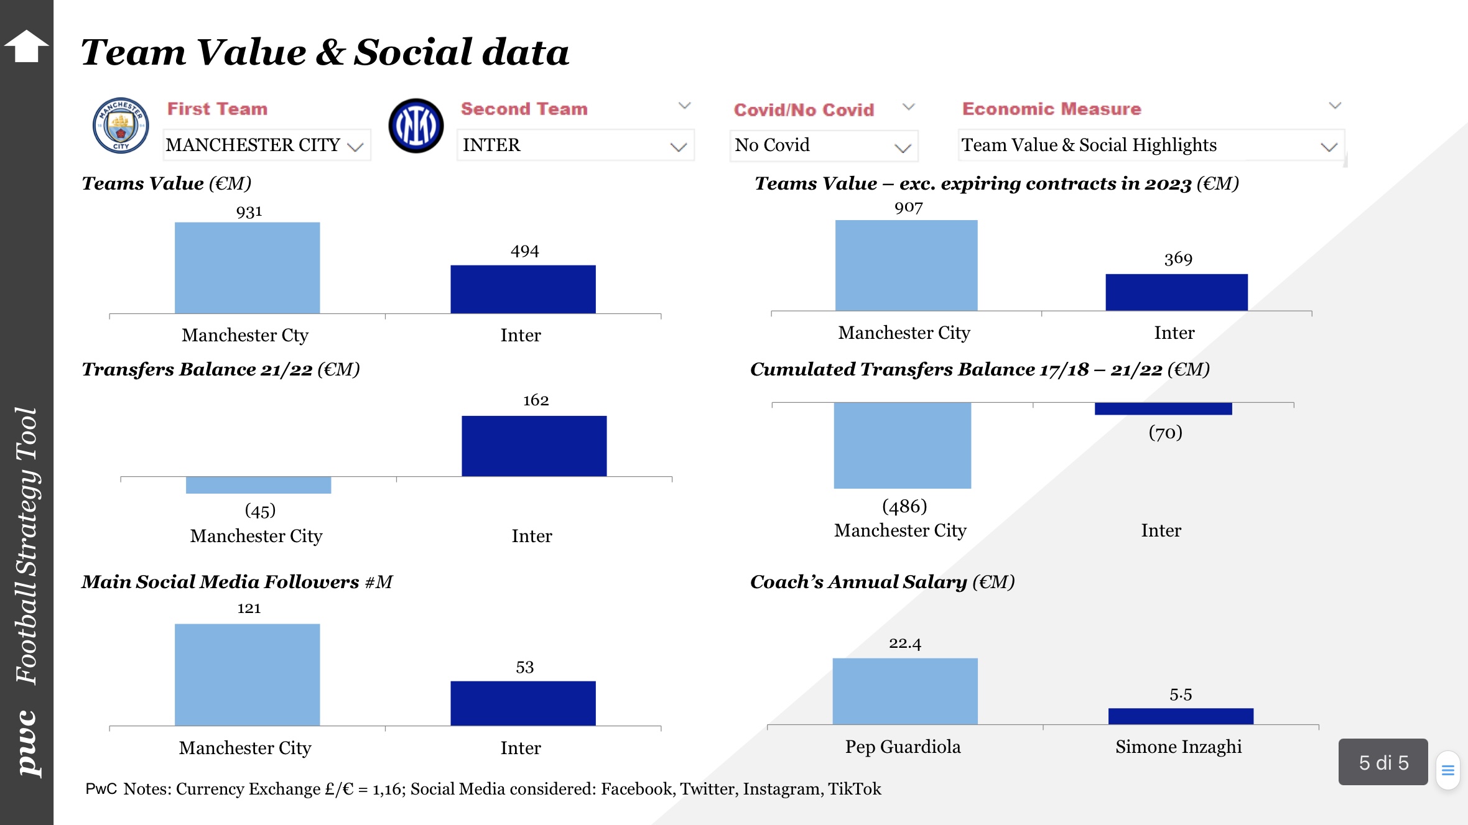
Task: Click Inter's 162 Transfers Balance bar
Action: (x=534, y=446)
